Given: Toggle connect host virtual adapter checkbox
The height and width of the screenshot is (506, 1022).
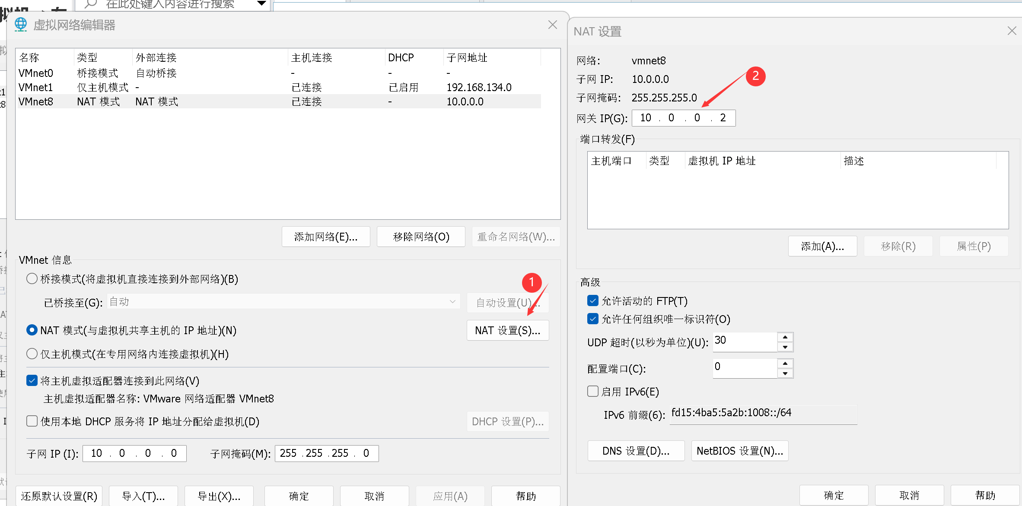Looking at the screenshot, I should pos(32,381).
